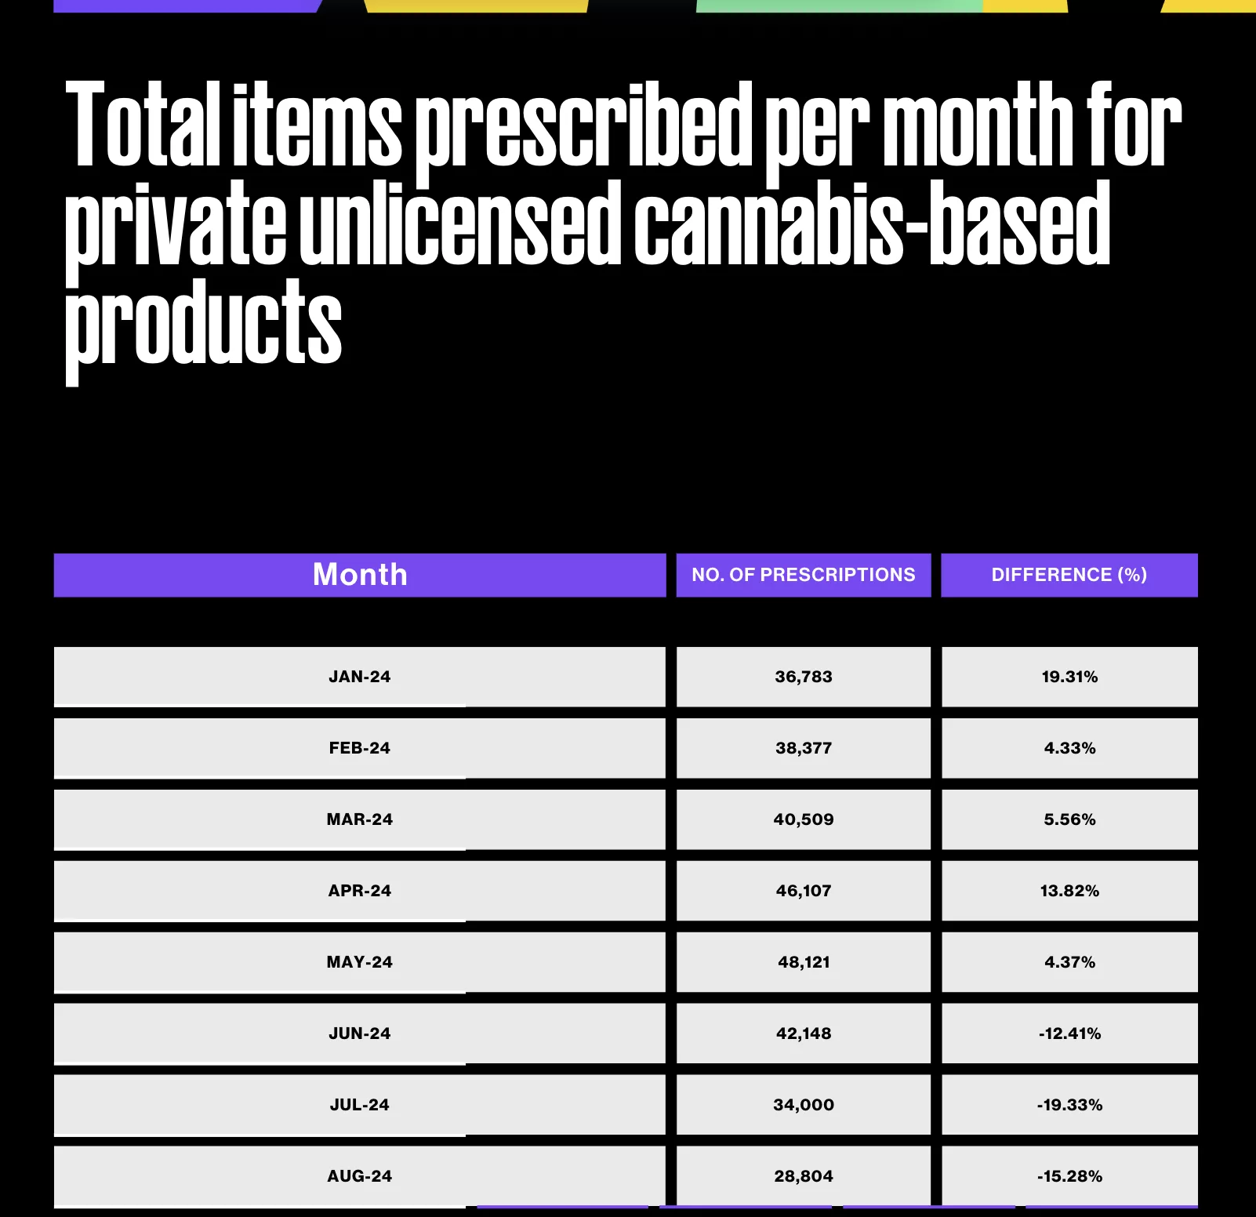Select the 36,783 prescriptions value
Image resolution: width=1256 pixels, height=1217 pixels.
click(804, 677)
